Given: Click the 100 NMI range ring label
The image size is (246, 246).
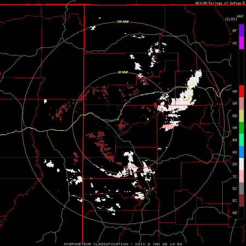Looking at the screenshot, I should point(123,22).
